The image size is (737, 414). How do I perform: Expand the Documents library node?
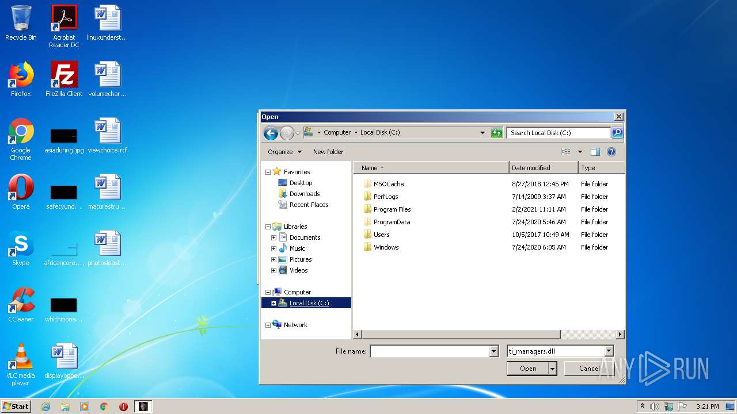pos(273,237)
